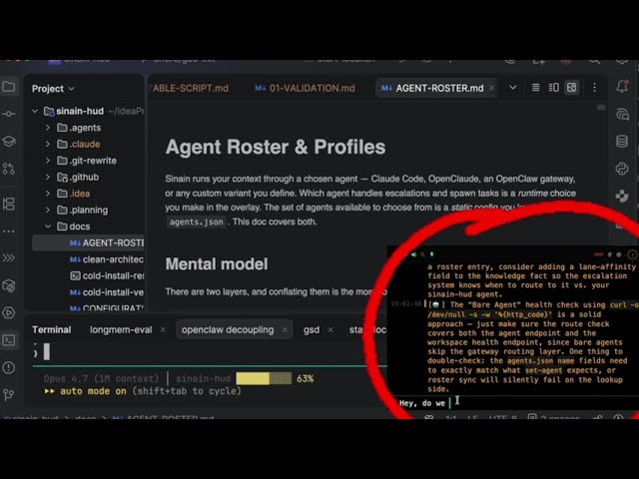Image resolution: width=639 pixels, height=479 pixels.
Task: Select AGENT-ROSTE file in project tree
Action: pyautogui.click(x=89, y=243)
